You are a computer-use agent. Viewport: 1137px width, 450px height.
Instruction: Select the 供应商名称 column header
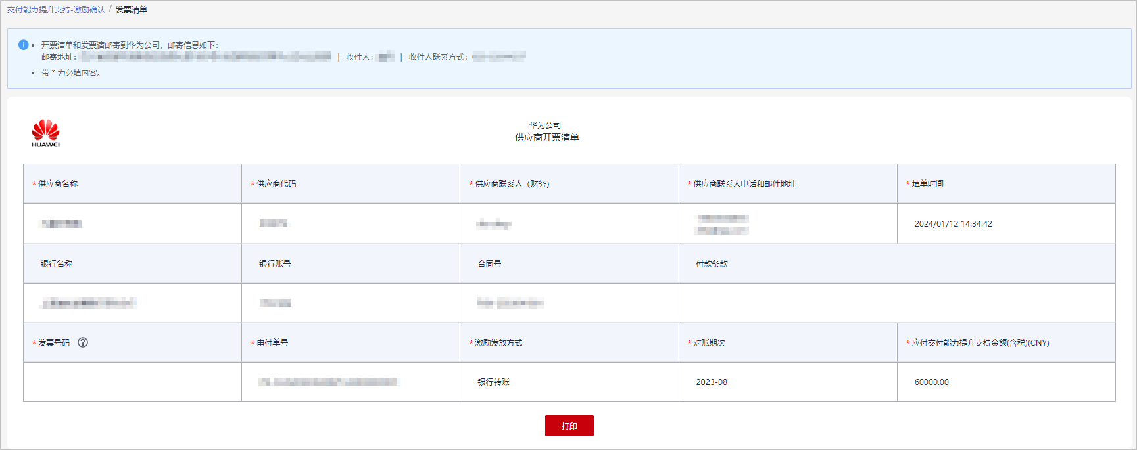point(132,184)
